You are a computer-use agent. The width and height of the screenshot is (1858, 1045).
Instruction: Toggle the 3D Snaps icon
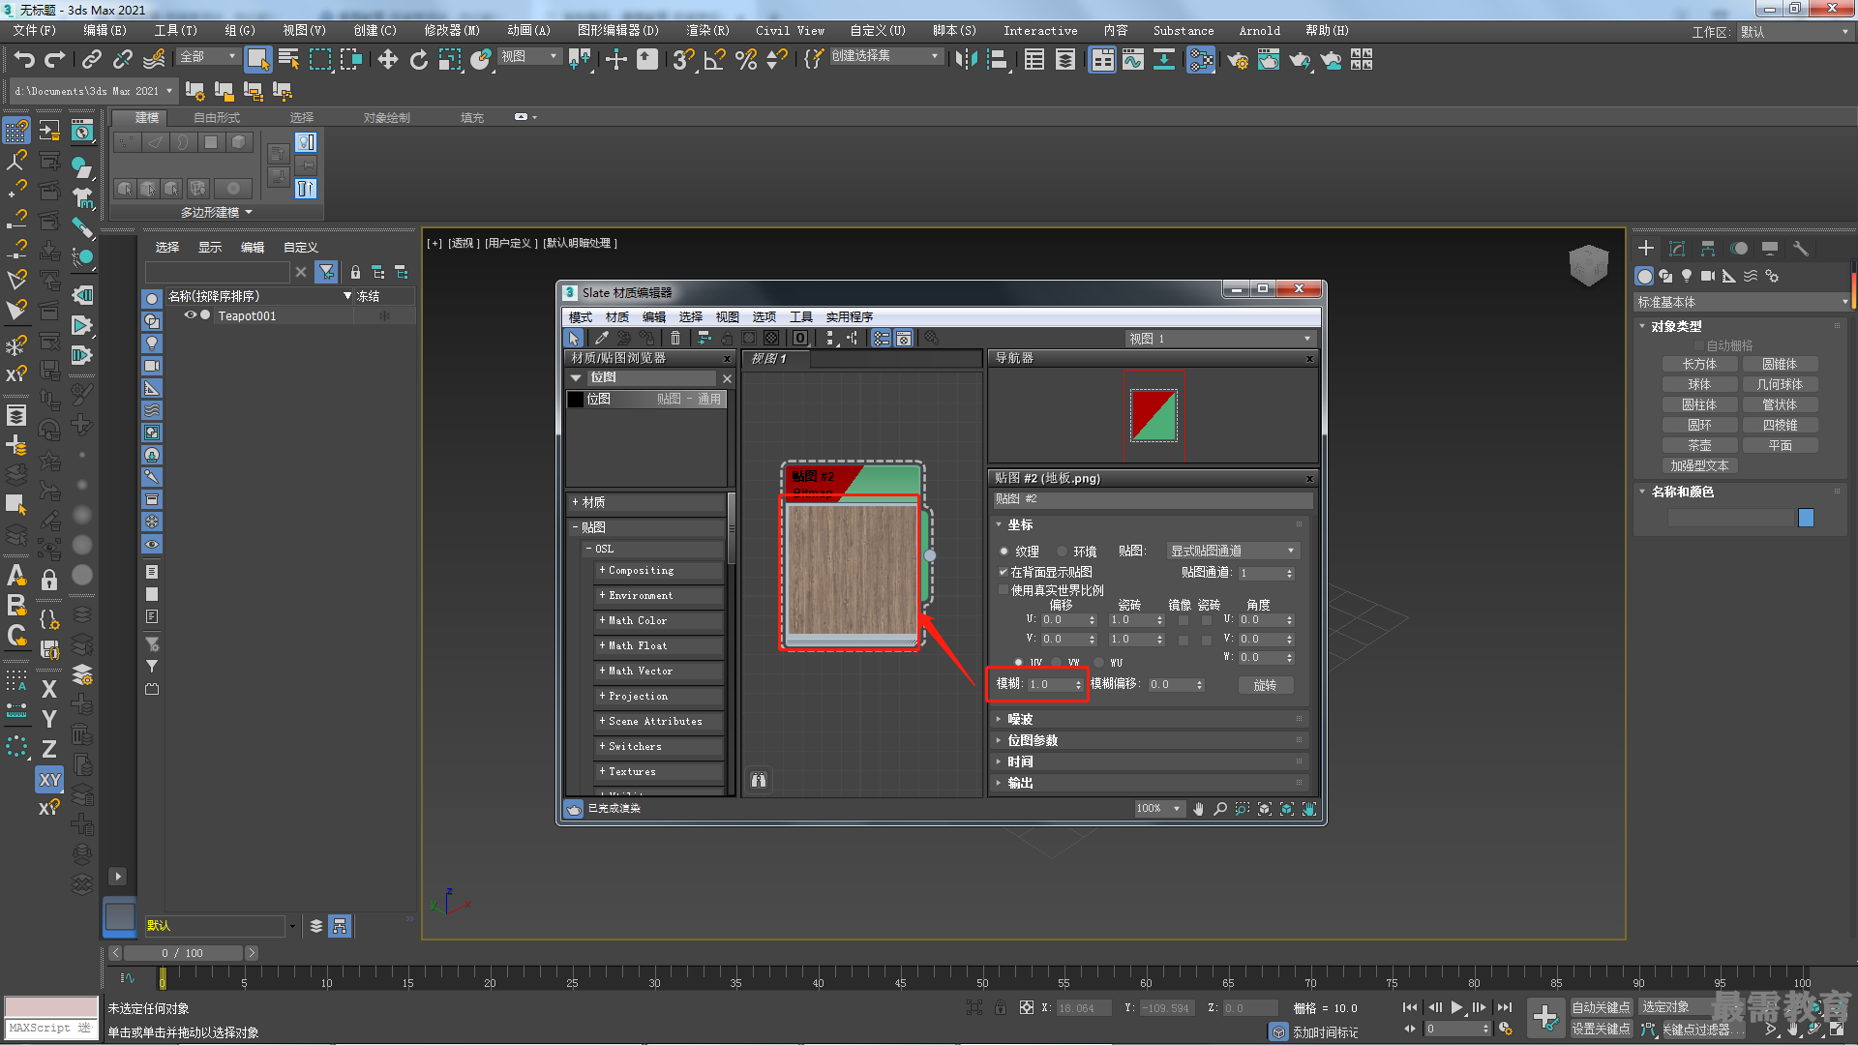point(684,60)
